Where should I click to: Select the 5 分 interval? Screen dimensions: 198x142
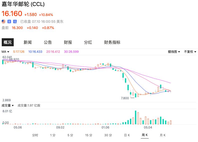tap(70, 135)
